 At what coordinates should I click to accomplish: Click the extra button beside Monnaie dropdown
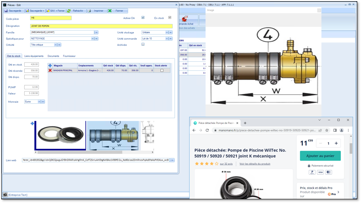point(43,102)
